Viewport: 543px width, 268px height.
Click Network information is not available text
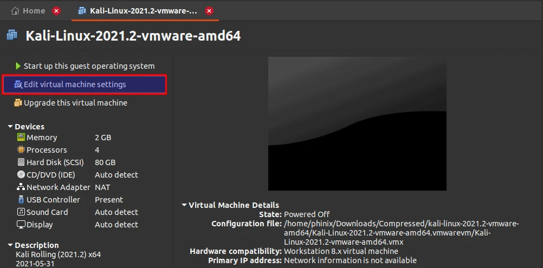tap(350, 260)
